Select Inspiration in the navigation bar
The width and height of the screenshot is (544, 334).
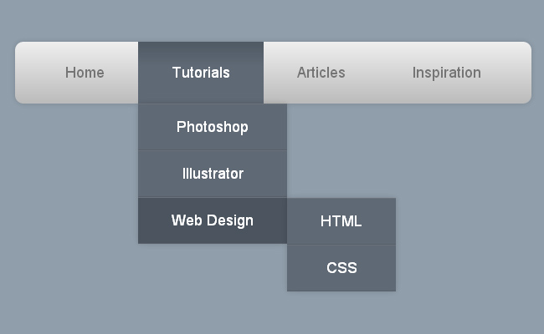tap(446, 73)
